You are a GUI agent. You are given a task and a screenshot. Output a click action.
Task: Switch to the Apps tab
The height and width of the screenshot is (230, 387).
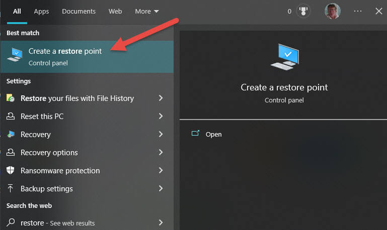(41, 12)
